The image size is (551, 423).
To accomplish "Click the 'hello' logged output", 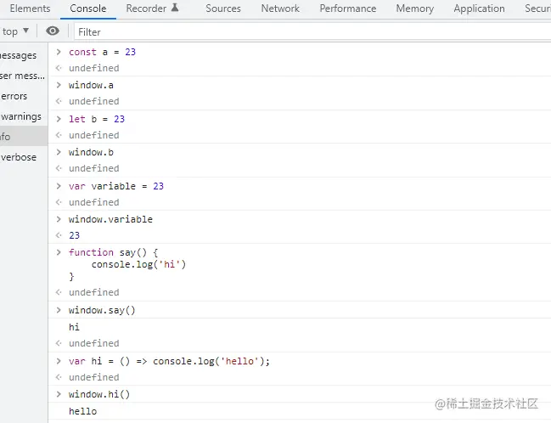I will point(83,411).
